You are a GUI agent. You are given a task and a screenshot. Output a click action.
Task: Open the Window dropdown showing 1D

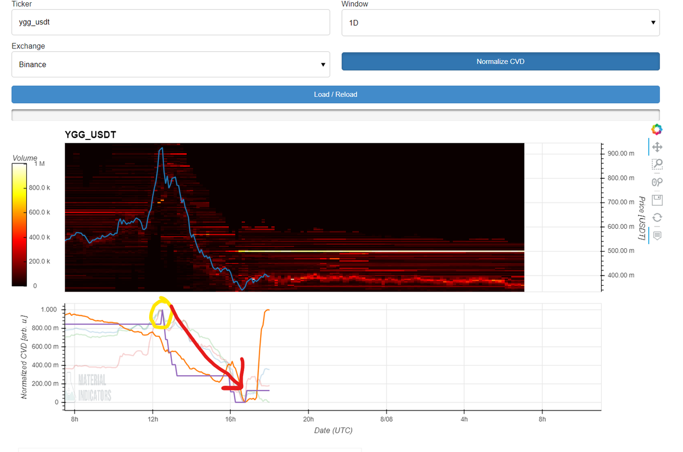tap(500, 23)
